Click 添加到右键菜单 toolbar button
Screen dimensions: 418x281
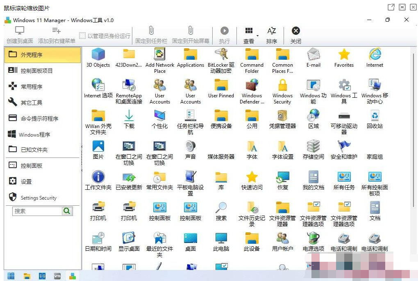(x=57, y=35)
